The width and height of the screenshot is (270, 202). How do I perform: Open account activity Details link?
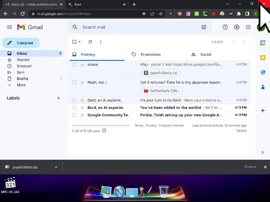tap(242, 131)
